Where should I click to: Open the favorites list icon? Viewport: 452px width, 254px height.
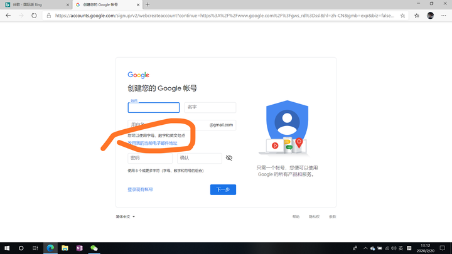coord(417,16)
